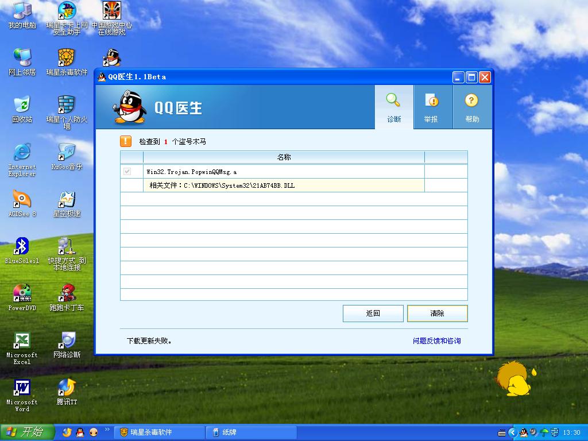Open 瑞星个人防火墙 desktop shortcut

tap(67, 113)
